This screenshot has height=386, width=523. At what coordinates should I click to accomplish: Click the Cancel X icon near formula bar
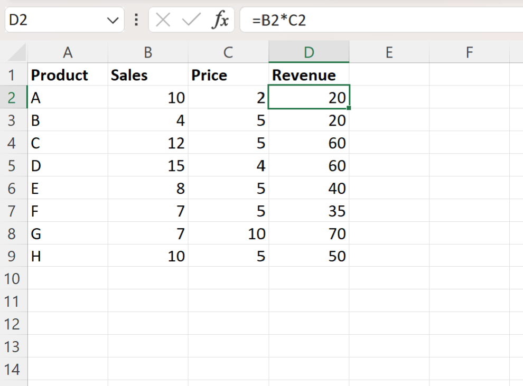[163, 20]
